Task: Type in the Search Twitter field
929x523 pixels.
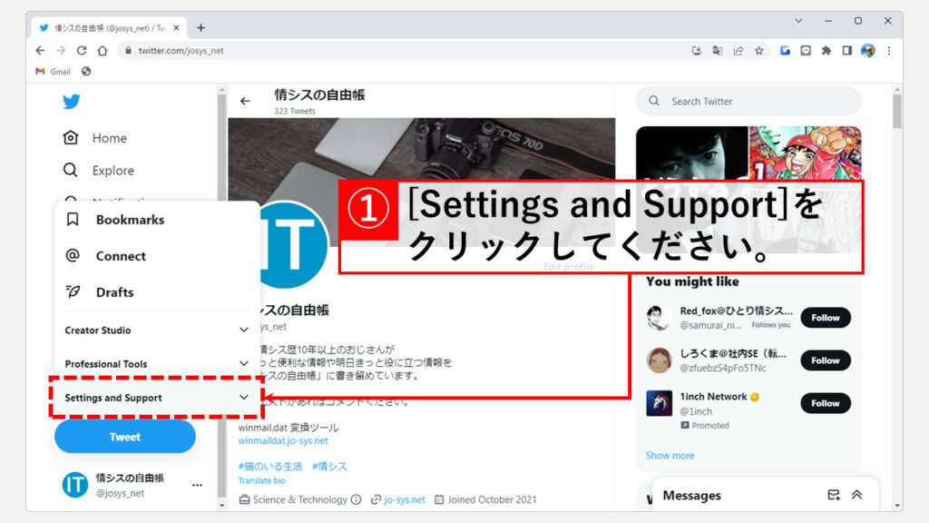Action: tap(758, 102)
